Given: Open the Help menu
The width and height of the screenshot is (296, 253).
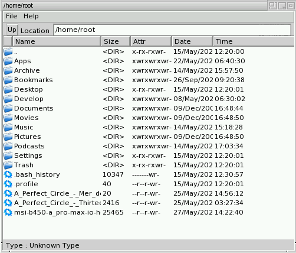Looking at the screenshot, I should point(31,16).
